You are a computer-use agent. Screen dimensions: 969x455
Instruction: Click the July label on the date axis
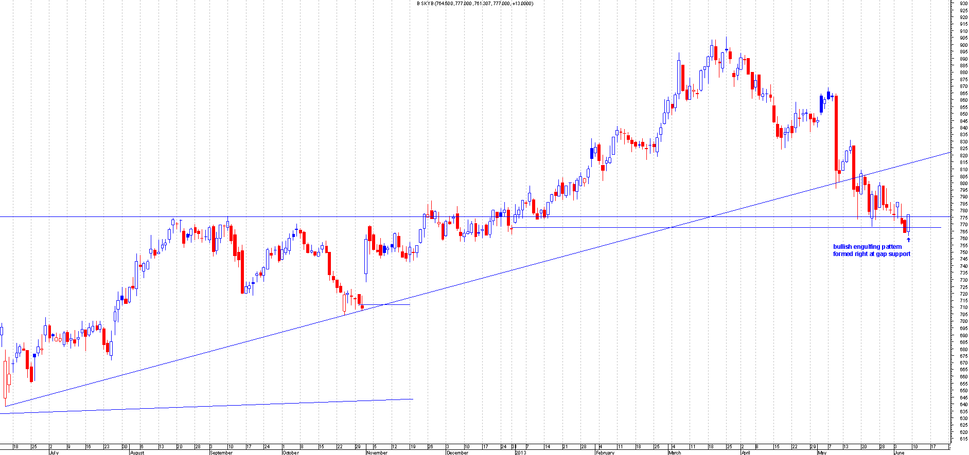point(54,452)
